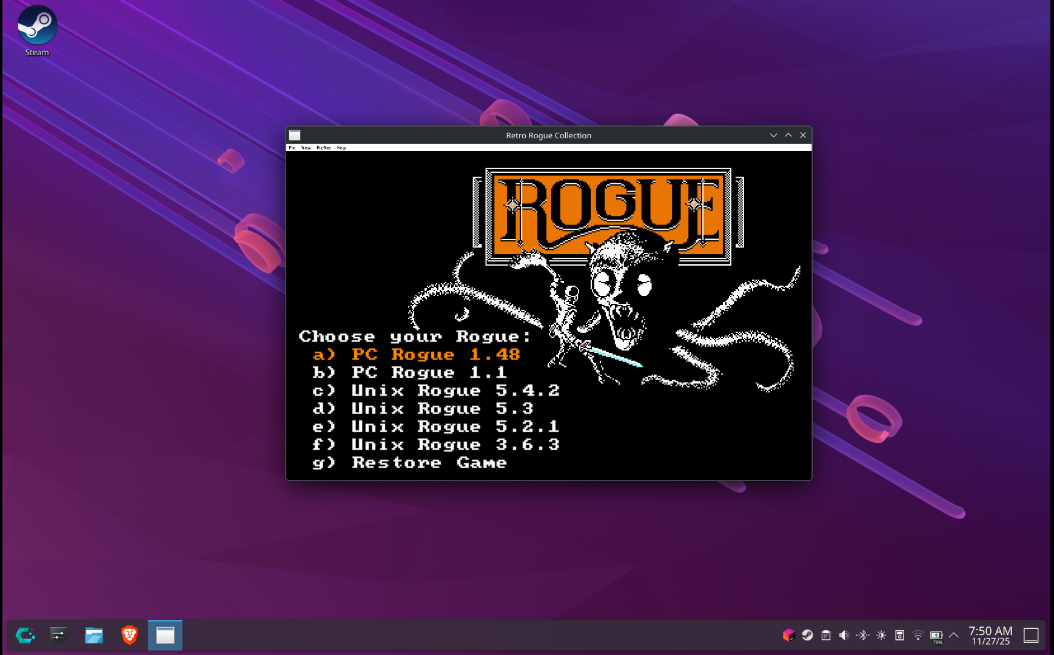Pick Unix Rogue 5.2.1

[436, 426]
